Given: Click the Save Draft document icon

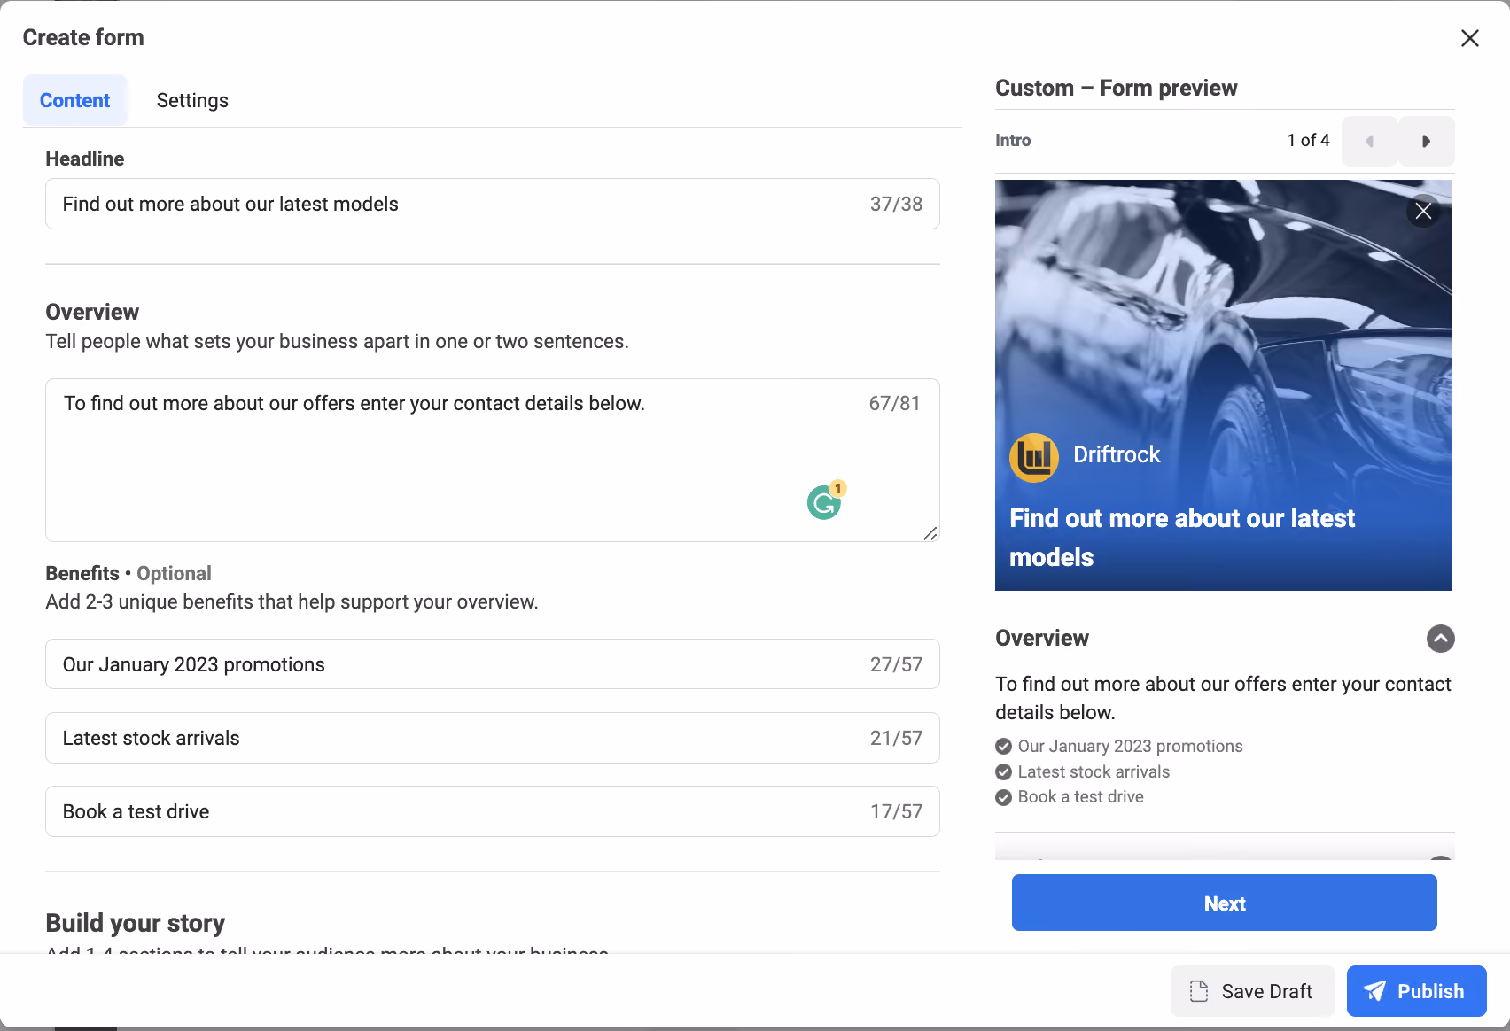Looking at the screenshot, I should point(1199,991).
